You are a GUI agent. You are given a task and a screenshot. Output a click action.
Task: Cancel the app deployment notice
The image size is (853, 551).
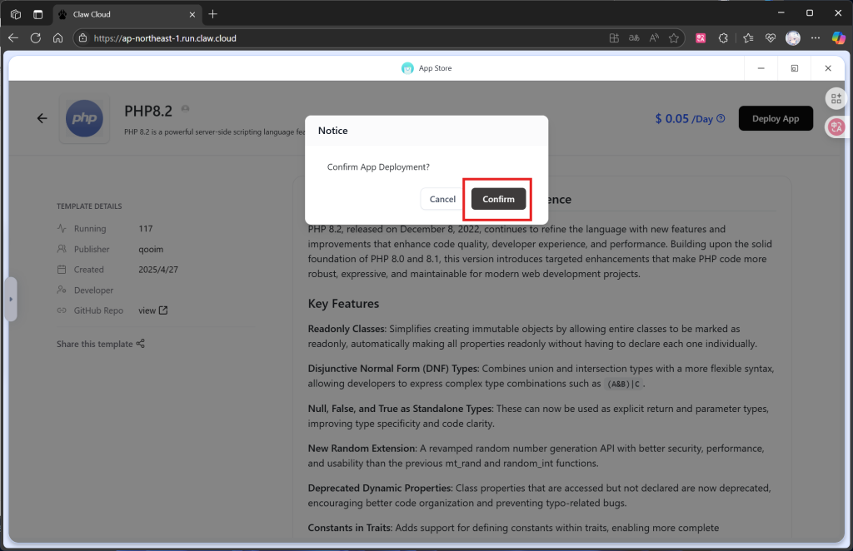442,199
